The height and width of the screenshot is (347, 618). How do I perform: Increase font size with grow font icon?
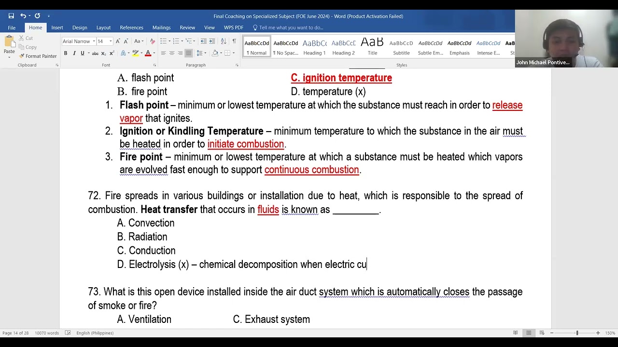click(119, 41)
